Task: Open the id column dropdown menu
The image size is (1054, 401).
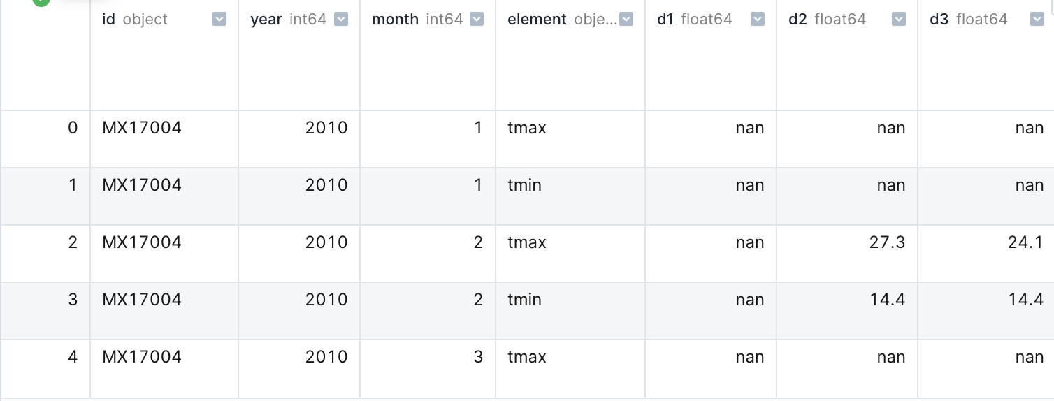Action: 219,20
